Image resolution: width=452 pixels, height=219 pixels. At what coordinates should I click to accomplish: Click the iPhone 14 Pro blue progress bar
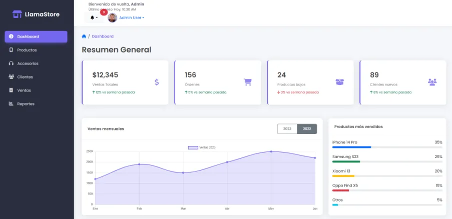tap(352, 147)
